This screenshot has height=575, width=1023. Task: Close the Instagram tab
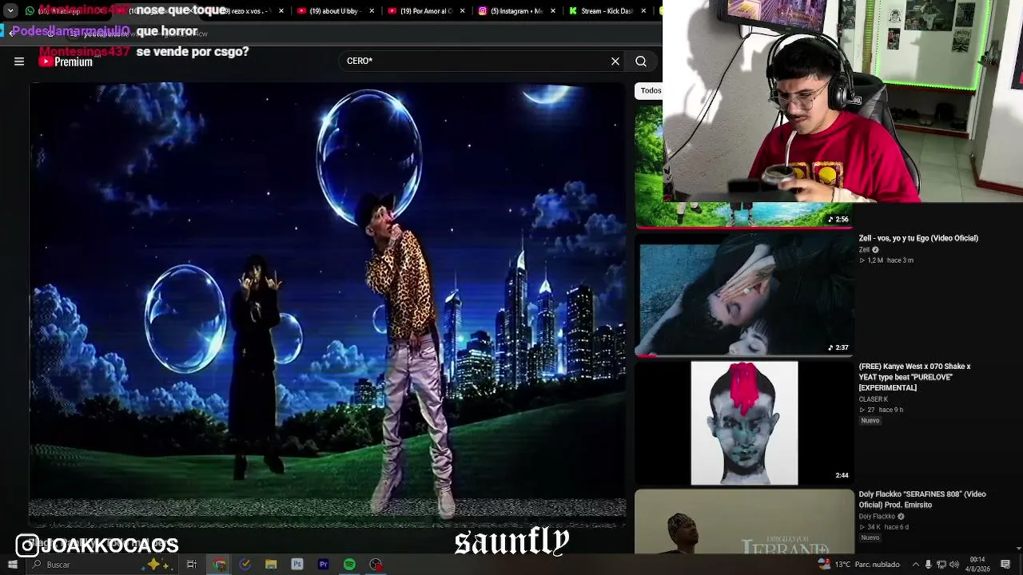coord(552,11)
